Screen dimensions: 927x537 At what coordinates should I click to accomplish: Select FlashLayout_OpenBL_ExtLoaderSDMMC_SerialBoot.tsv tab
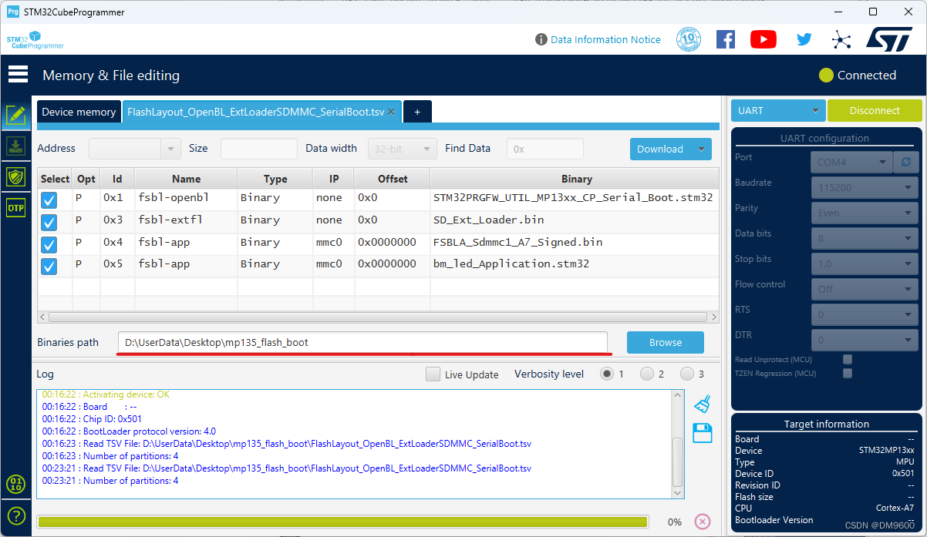point(256,112)
